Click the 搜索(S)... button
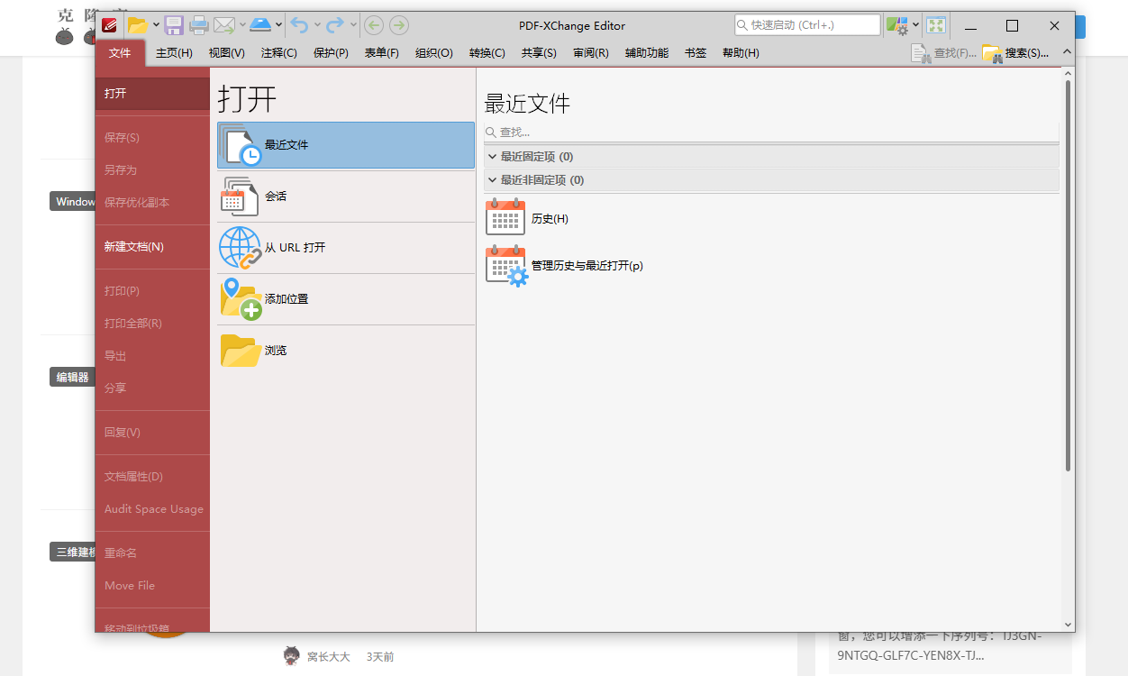The width and height of the screenshot is (1128, 676). pos(1016,53)
